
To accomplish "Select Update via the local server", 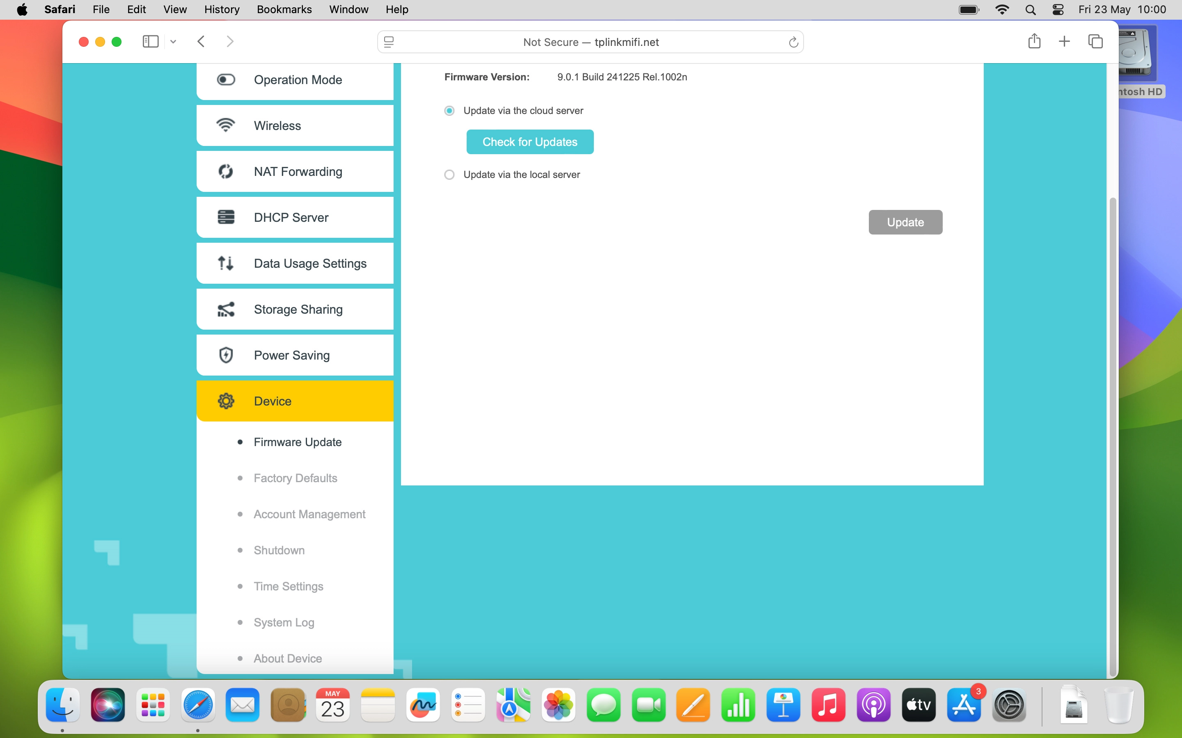I will pyautogui.click(x=449, y=174).
